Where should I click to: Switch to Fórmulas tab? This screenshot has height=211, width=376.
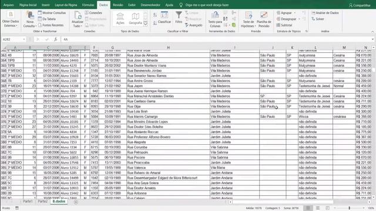(x=88, y=5)
